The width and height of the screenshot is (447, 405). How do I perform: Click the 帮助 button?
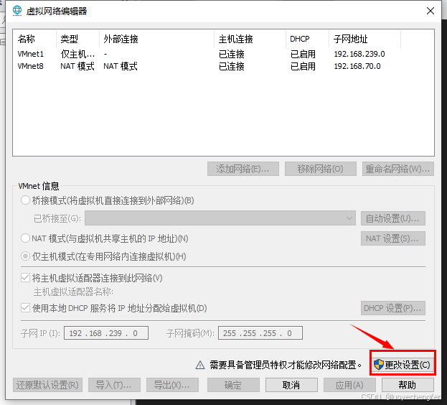pos(408,385)
